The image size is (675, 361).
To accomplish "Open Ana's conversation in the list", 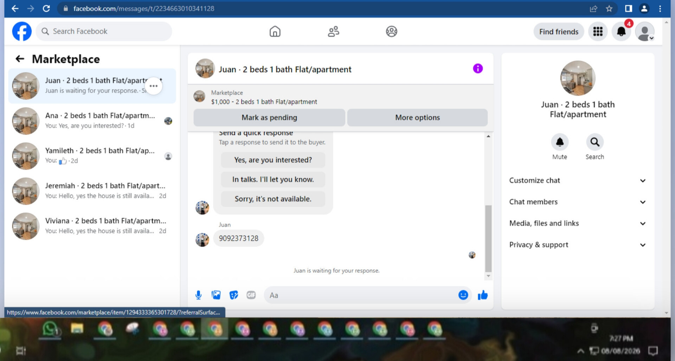I will click(x=92, y=121).
